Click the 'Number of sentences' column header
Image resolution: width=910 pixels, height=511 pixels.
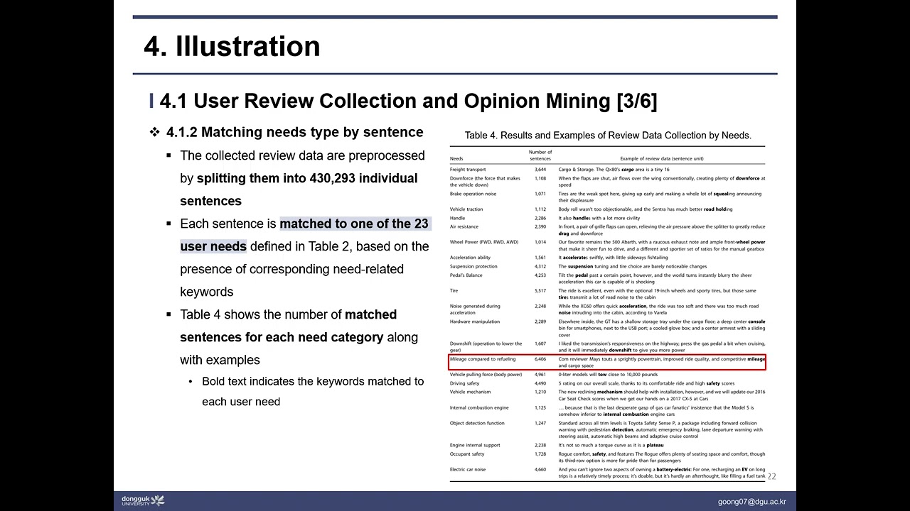[540, 155]
